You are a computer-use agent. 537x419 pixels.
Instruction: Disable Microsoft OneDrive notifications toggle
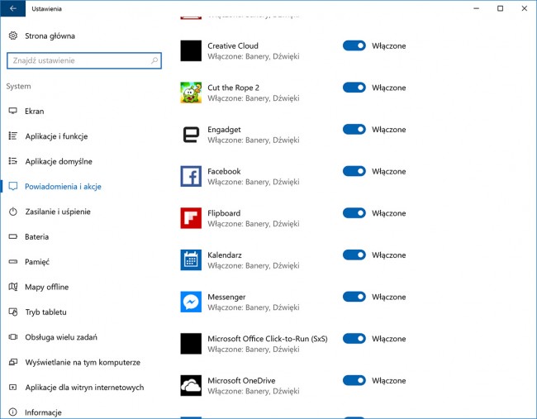(x=354, y=380)
